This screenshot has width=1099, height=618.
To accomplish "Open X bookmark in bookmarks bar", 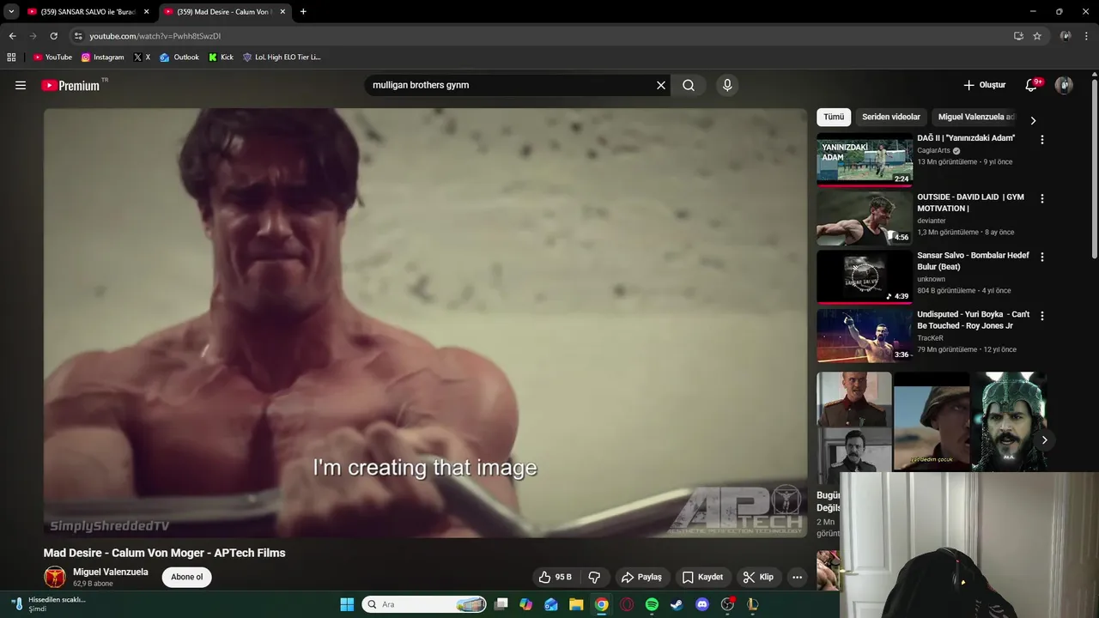I will point(143,58).
